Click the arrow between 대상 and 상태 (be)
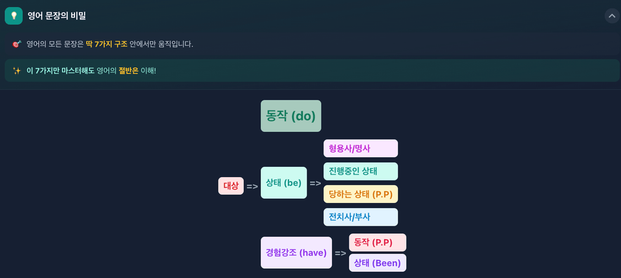The image size is (621, 278). click(252, 186)
